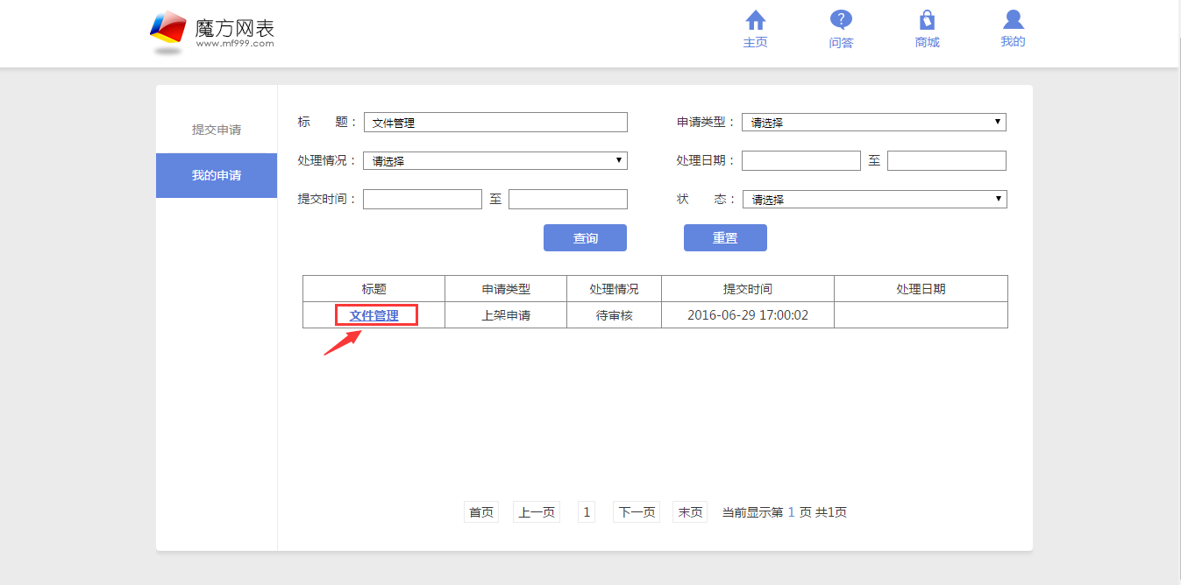Go to 首页 first page

click(481, 512)
